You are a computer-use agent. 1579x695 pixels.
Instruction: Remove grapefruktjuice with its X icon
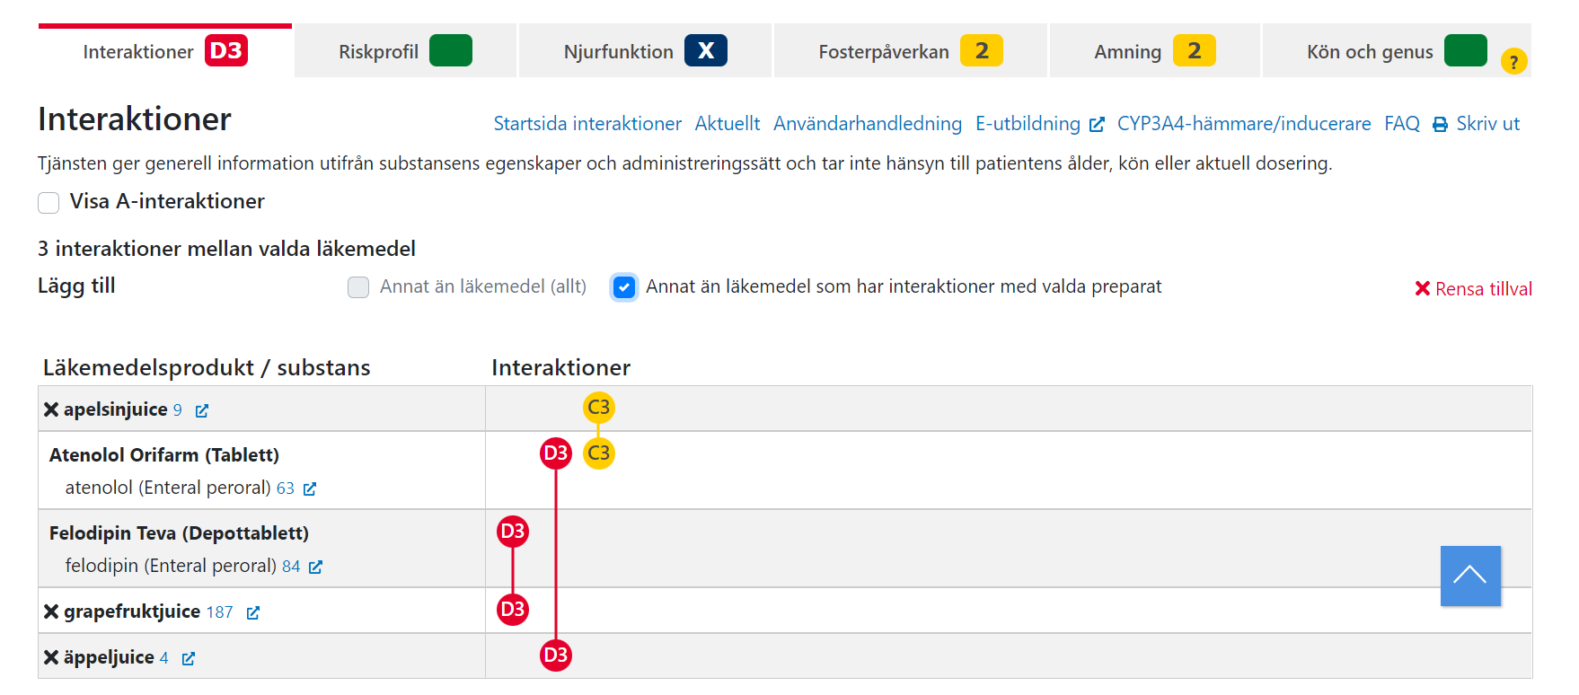tap(51, 611)
